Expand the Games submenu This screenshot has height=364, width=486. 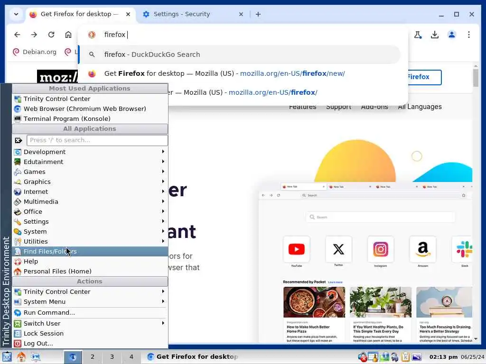[x=90, y=172]
